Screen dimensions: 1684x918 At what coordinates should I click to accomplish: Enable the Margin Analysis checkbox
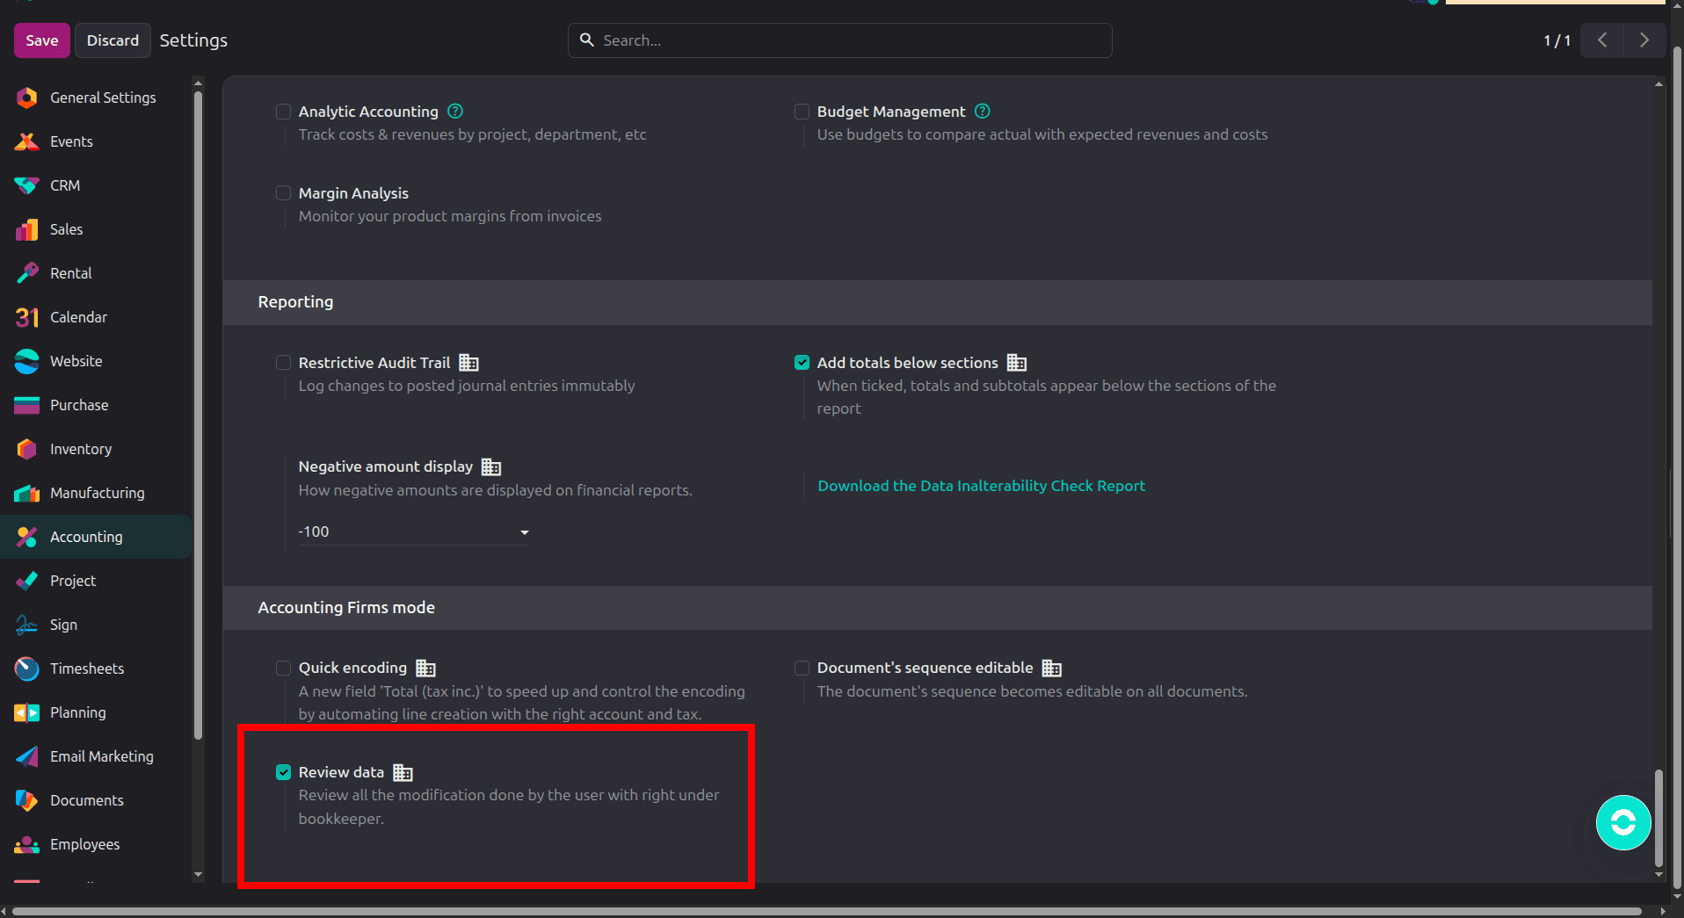(x=283, y=193)
